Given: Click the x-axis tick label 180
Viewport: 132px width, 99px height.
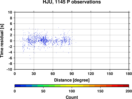Looking at the screenshot, I should coord(129,74).
